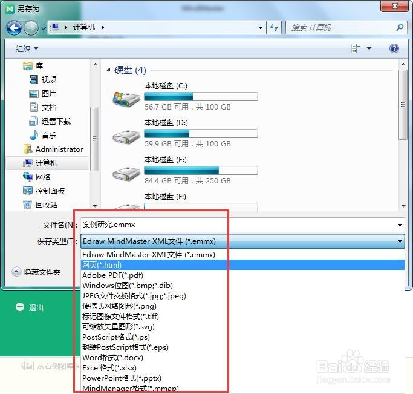The width and height of the screenshot is (413, 394).
Task: Open the 组织 menu
Action: click(x=27, y=48)
